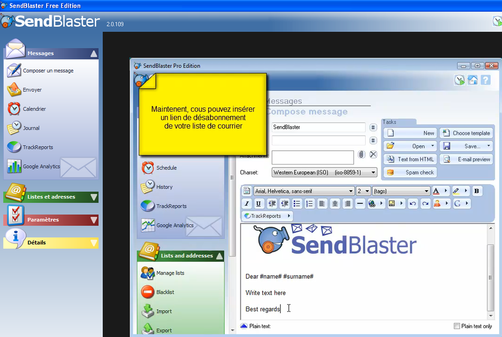Insert tag with # button beside SendBlaster field
Screen dimensions: 502x337
coord(373,127)
